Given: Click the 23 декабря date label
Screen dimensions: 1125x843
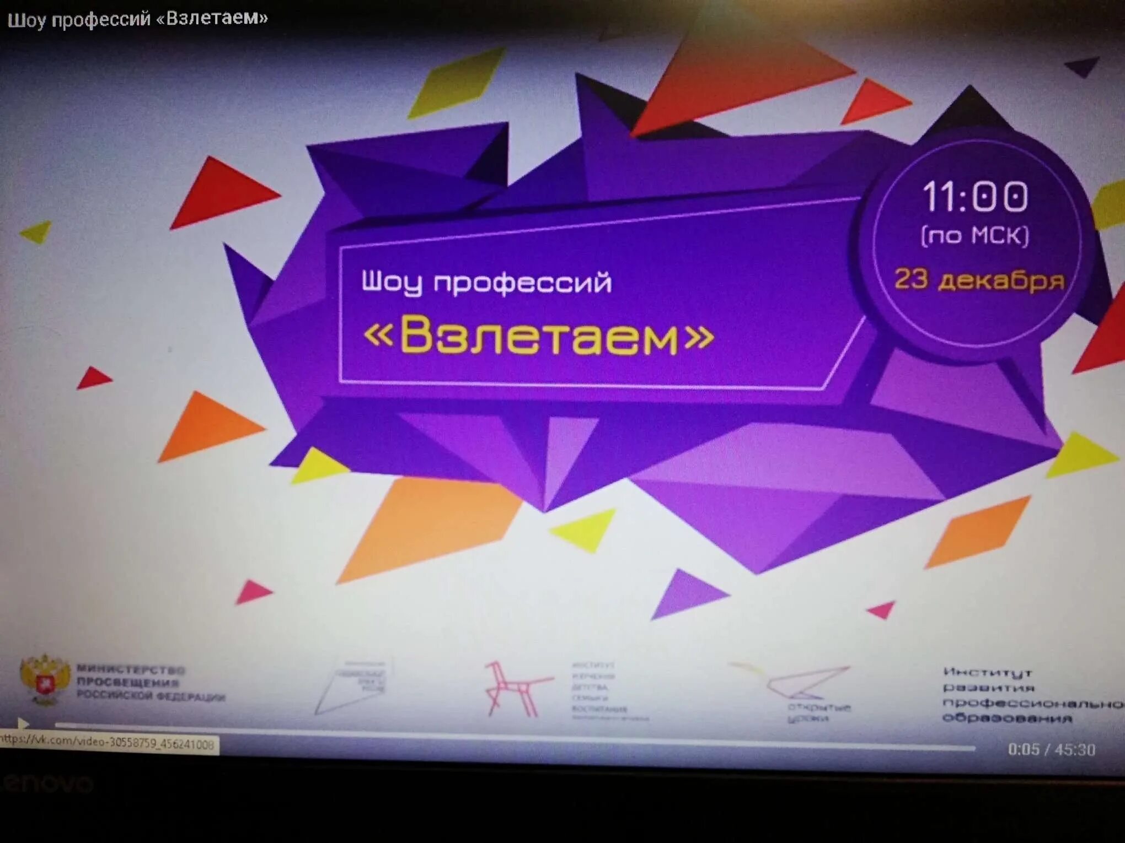Looking at the screenshot, I should pyautogui.click(x=979, y=280).
